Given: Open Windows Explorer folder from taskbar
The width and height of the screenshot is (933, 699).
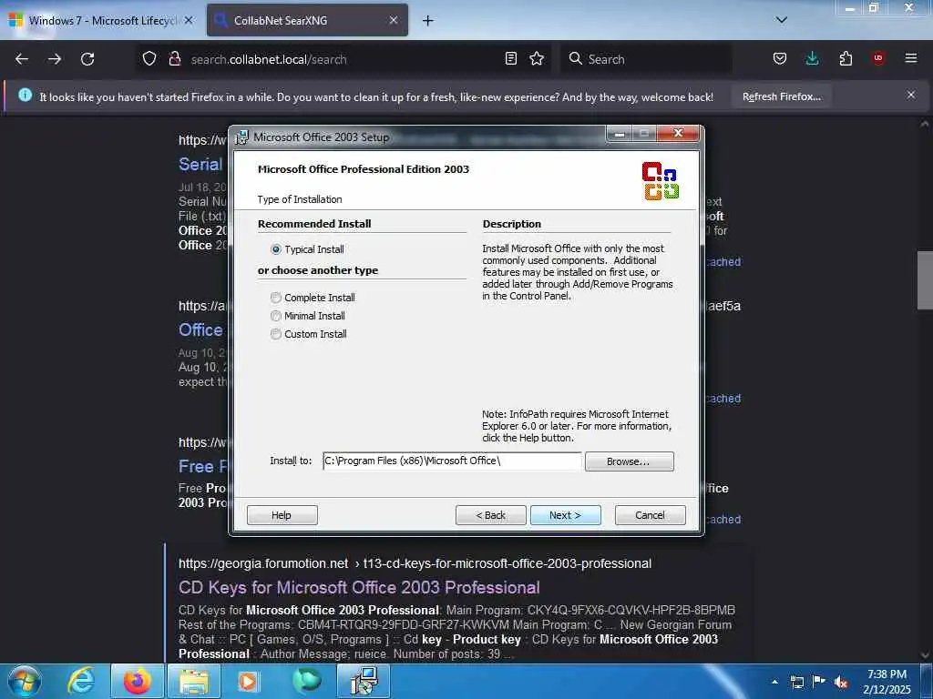Looking at the screenshot, I should click(x=194, y=681).
